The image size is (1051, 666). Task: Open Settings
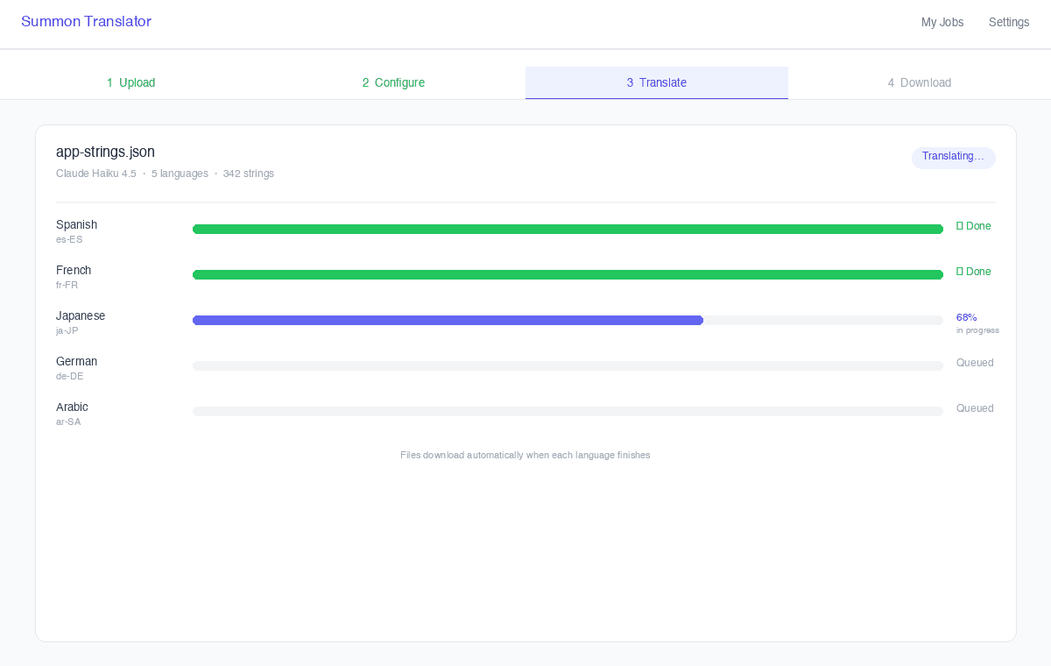coord(1009,22)
